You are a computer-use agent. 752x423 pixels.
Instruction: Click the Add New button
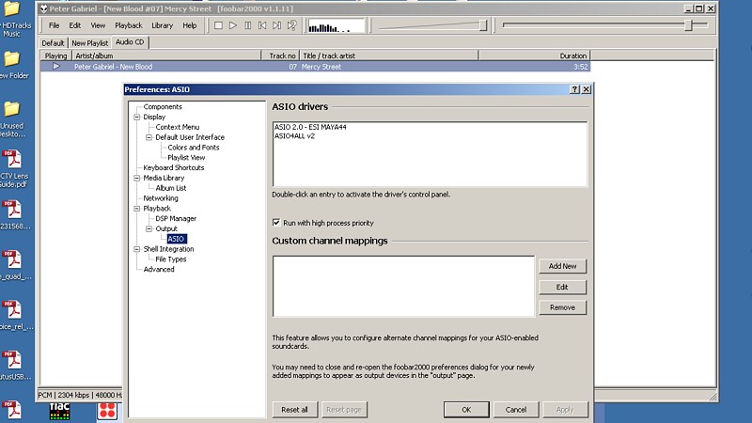click(x=562, y=266)
